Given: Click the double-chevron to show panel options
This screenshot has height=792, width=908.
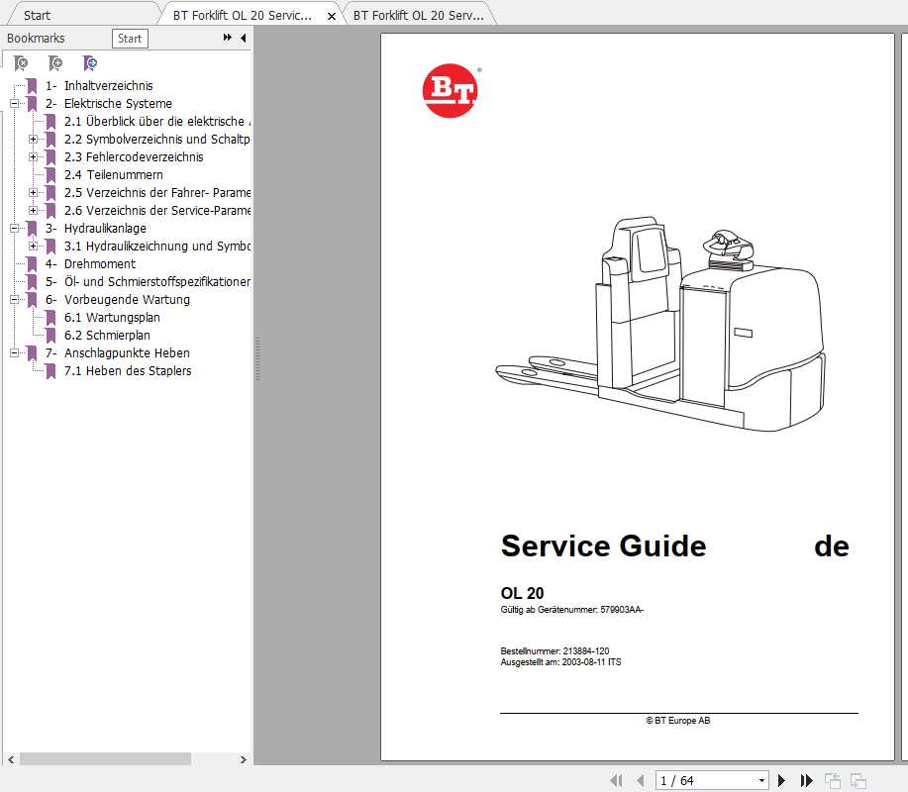Looking at the screenshot, I should (228, 38).
